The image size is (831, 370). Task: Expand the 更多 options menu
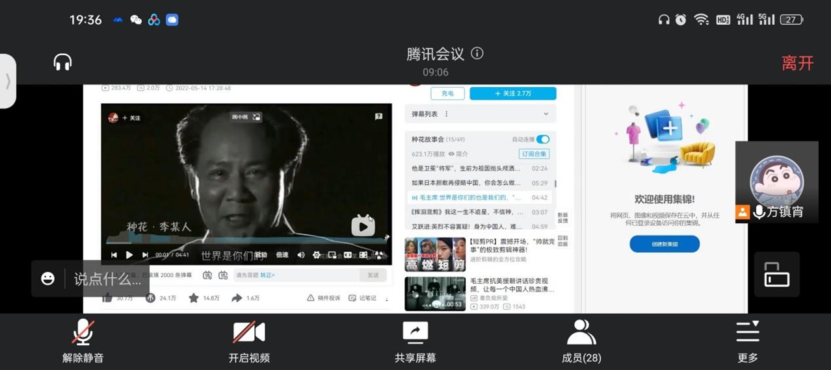(x=748, y=341)
